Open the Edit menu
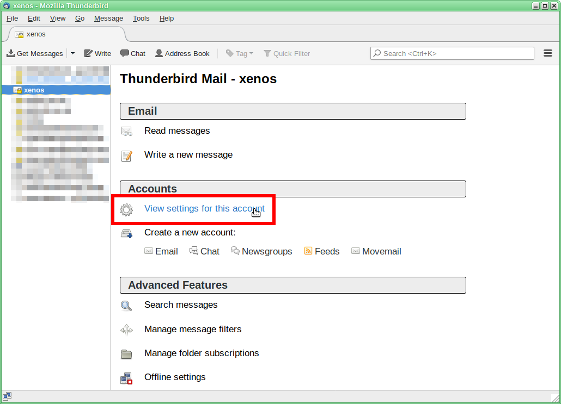The height and width of the screenshot is (404, 561). (x=34, y=18)
